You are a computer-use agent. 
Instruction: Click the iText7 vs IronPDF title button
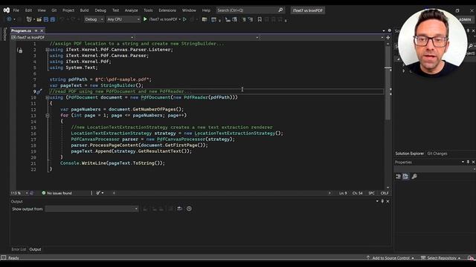coord(308,10)
